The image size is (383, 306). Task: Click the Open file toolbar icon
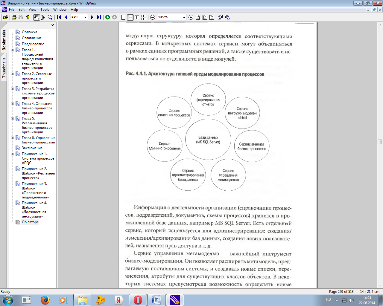tap(5, 17)
